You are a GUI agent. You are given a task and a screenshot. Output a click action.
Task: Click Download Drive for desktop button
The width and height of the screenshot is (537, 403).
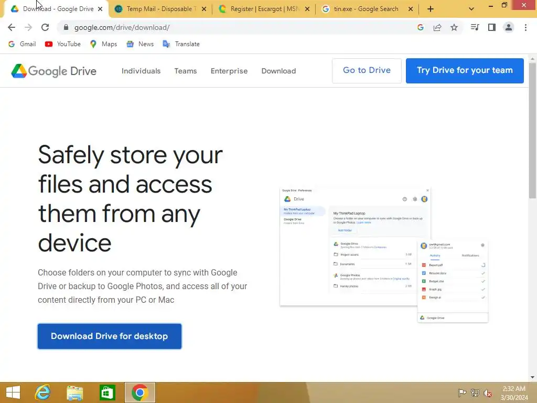pos(110,336)
